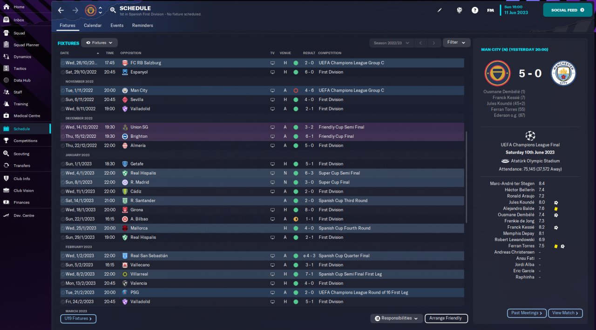Image resolution: width=596 pixels, height=330 pixels.
Task: Switch to the Reminders tab
Action: coord(142,26)
